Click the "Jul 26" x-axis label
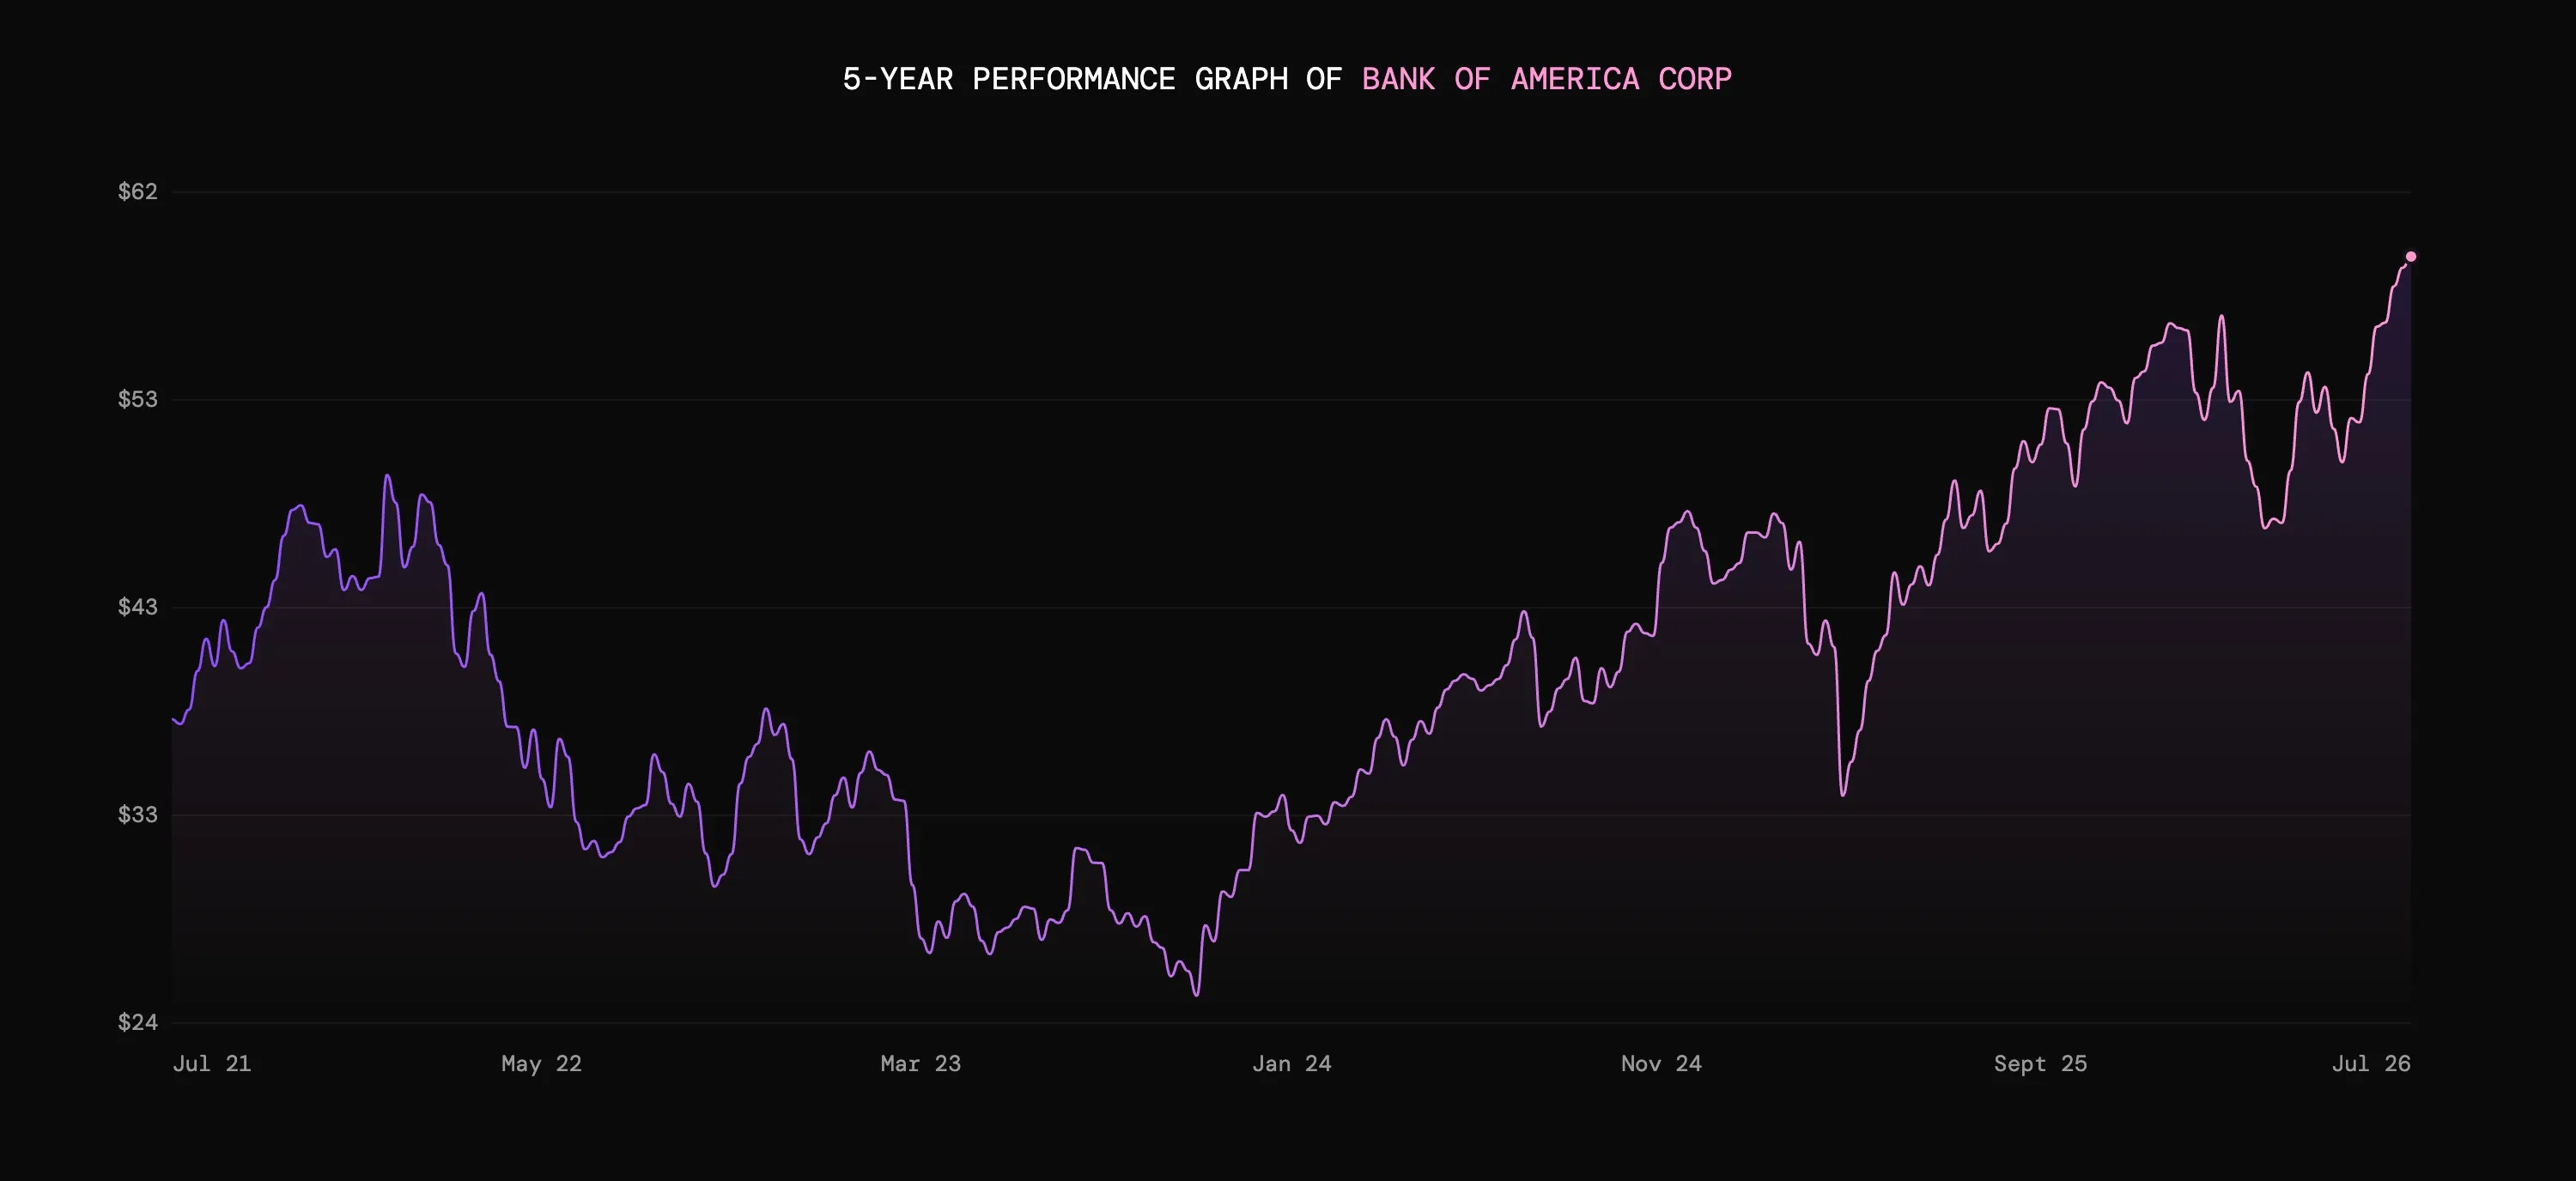The height and width of the screenshot is (1181, 2576). pos(2371,1064)
